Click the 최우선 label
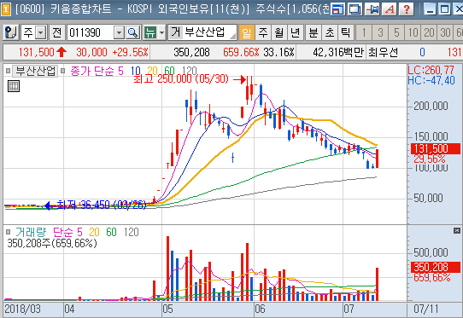The width and height of the screenshot is (463, 318). [x=383, y=53]
